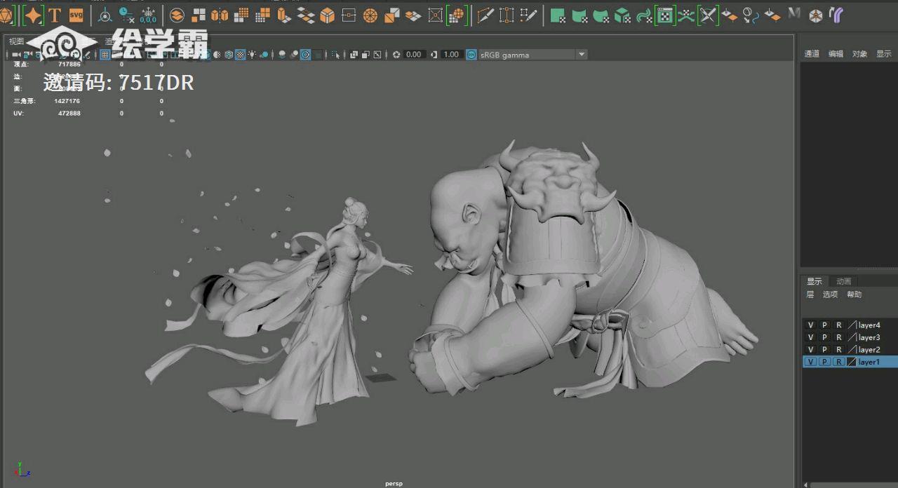The image size is (898, 488).
Task: Switch to the 动画 (Animation) tab
Action: 843,281
